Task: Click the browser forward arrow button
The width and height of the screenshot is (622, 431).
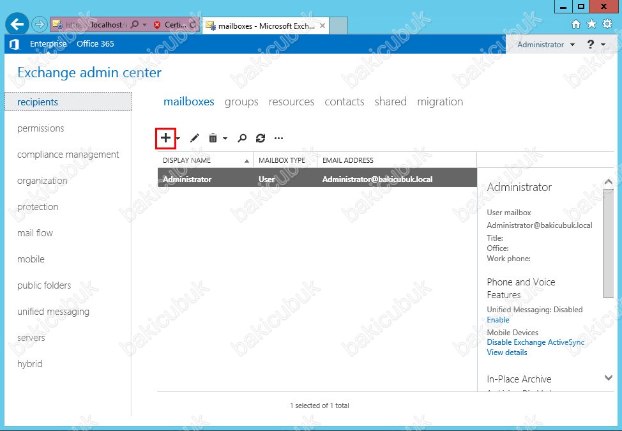Action: [x=39, y=25]
